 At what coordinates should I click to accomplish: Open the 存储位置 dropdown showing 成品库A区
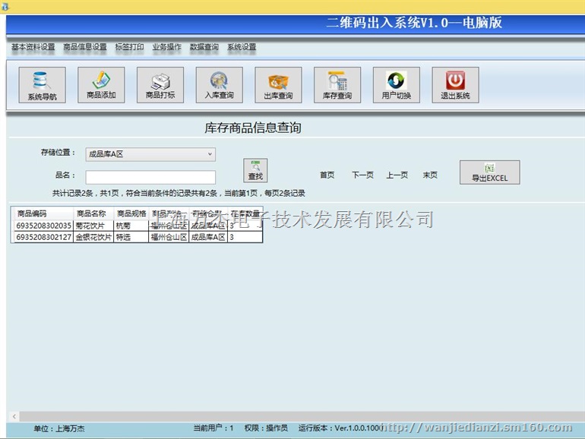click(150, 154)
